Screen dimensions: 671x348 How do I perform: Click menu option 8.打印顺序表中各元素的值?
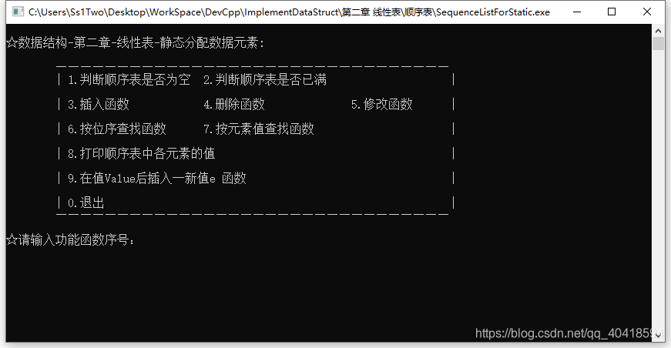coord(141,153)
